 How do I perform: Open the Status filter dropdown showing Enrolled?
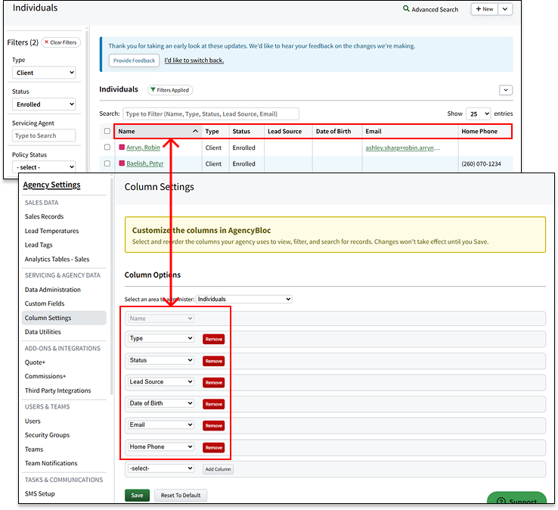[44, 104]
